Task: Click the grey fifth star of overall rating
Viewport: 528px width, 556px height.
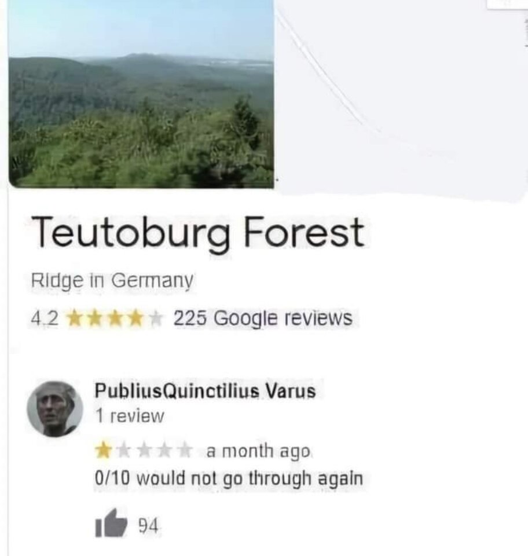Action: click(x=154, y=318)
